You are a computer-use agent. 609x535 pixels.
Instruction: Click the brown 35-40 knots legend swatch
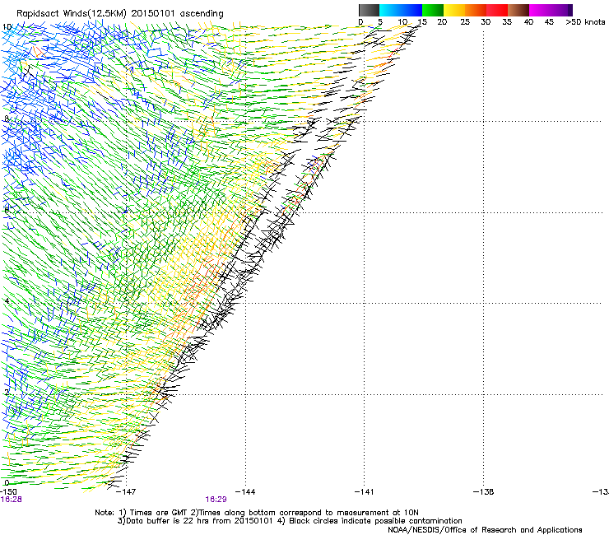tap(518, 10)
